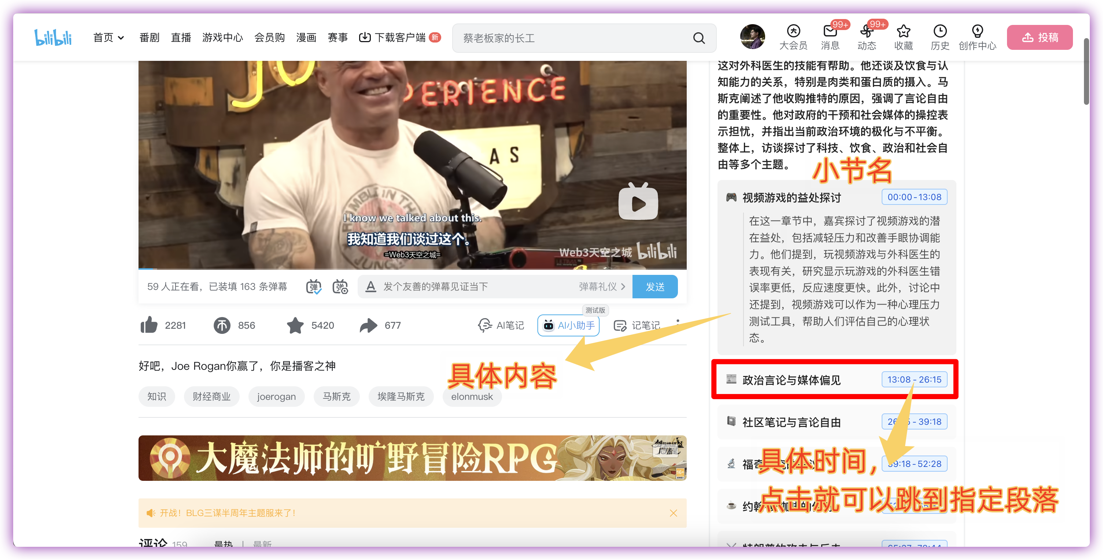Click the microscope icon in fourth chapter

tap(731, 464)
